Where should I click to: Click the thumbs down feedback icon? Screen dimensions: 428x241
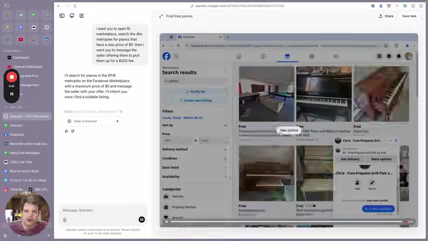[73, 132]
